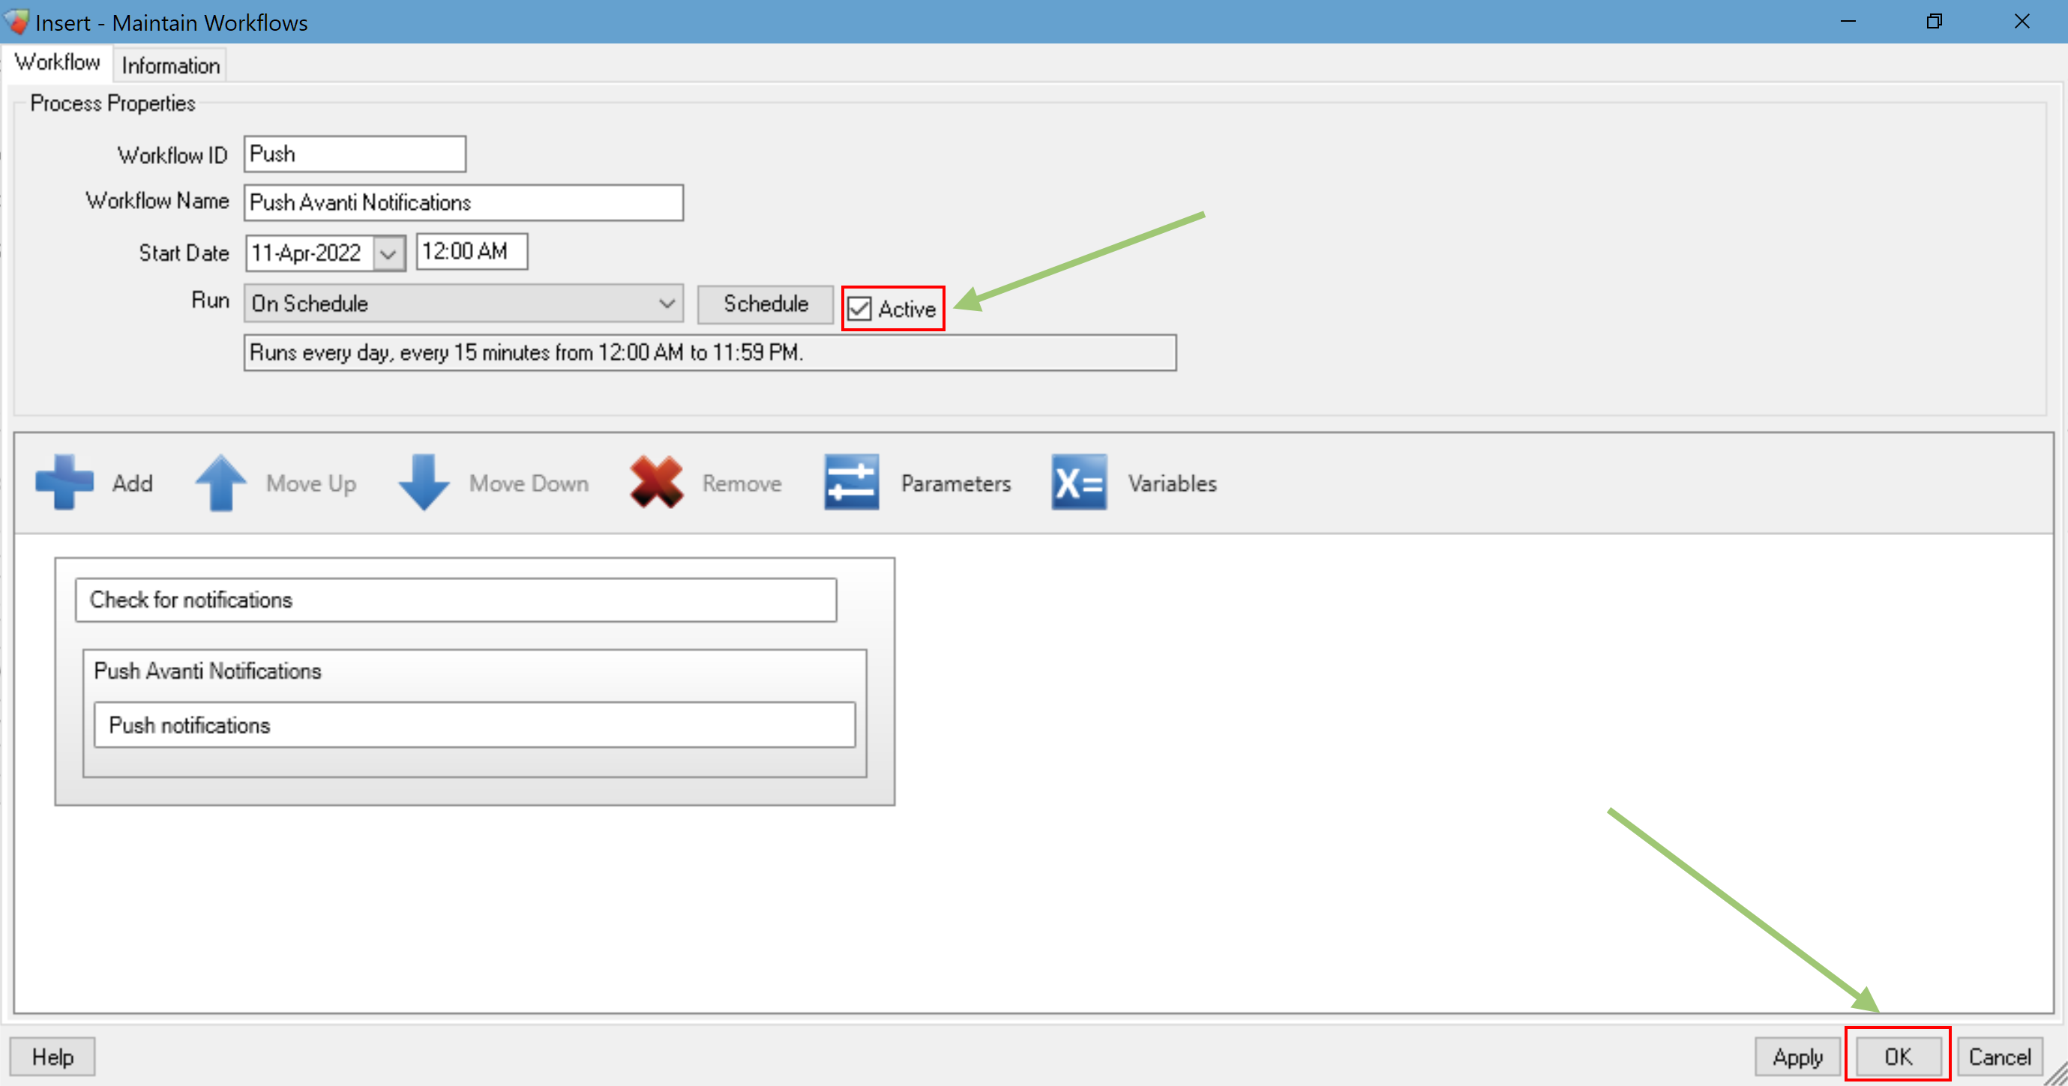Switch to the Information tab
The height and width of the screenshot is (1086, 2068).
coord(170,66)
